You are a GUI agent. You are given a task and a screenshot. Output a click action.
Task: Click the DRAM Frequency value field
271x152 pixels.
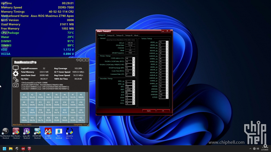(x=130, y=53)
